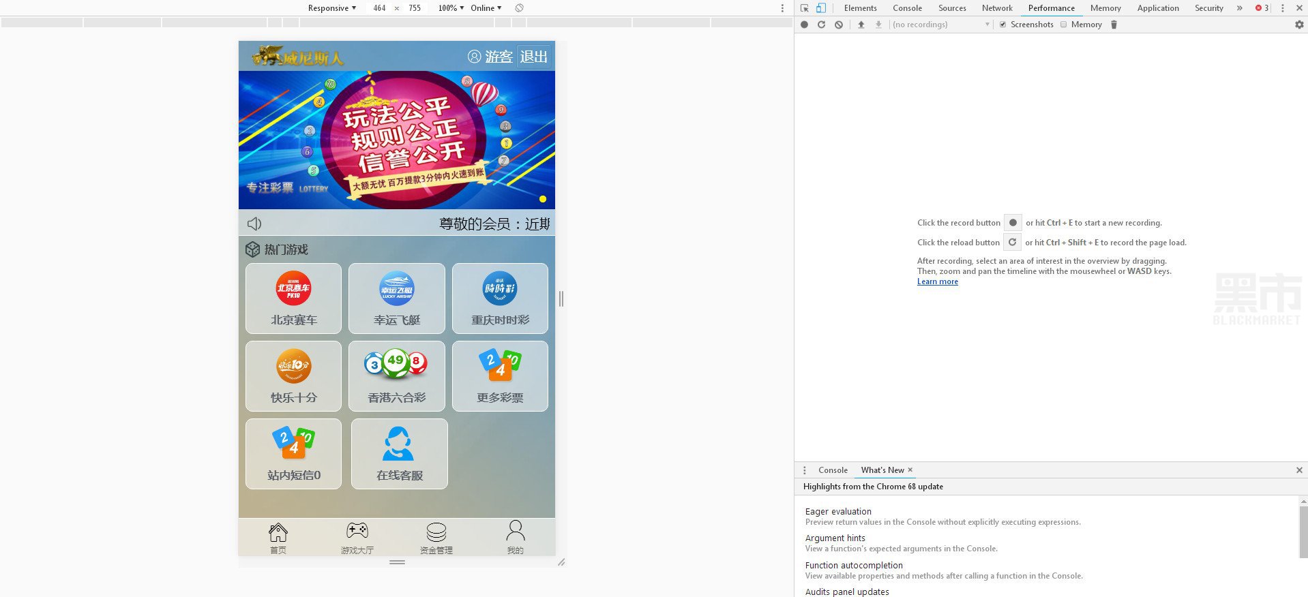1308x597 pixels.
Task: Click the reload and record icon
Action: click(821, 25)
